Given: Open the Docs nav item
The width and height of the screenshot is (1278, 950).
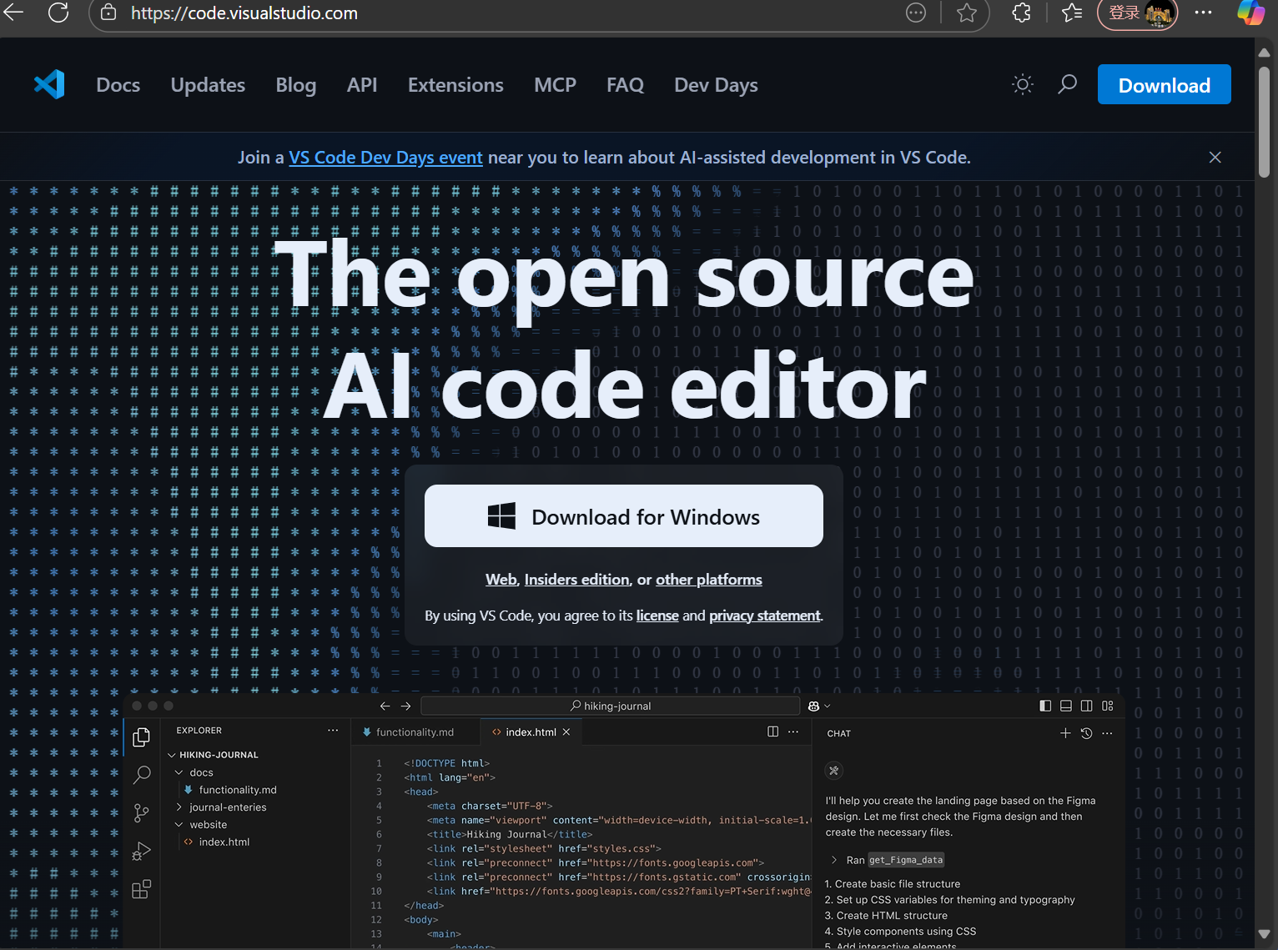Looking at the screenshot, I should click(118, 85).
